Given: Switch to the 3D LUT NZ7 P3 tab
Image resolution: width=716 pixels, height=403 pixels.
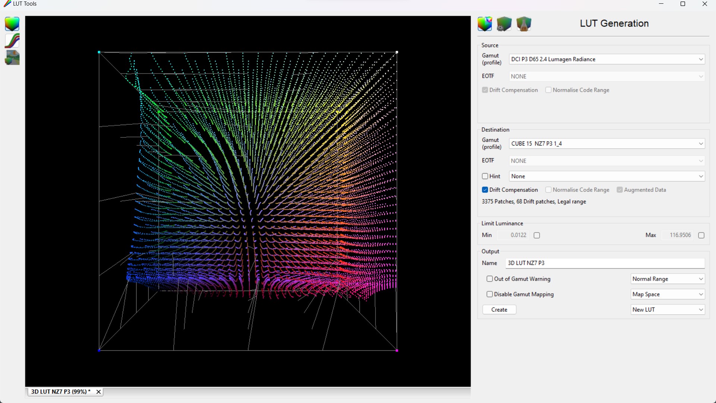Looking at the screenshot, I should [x=60, y=391].
